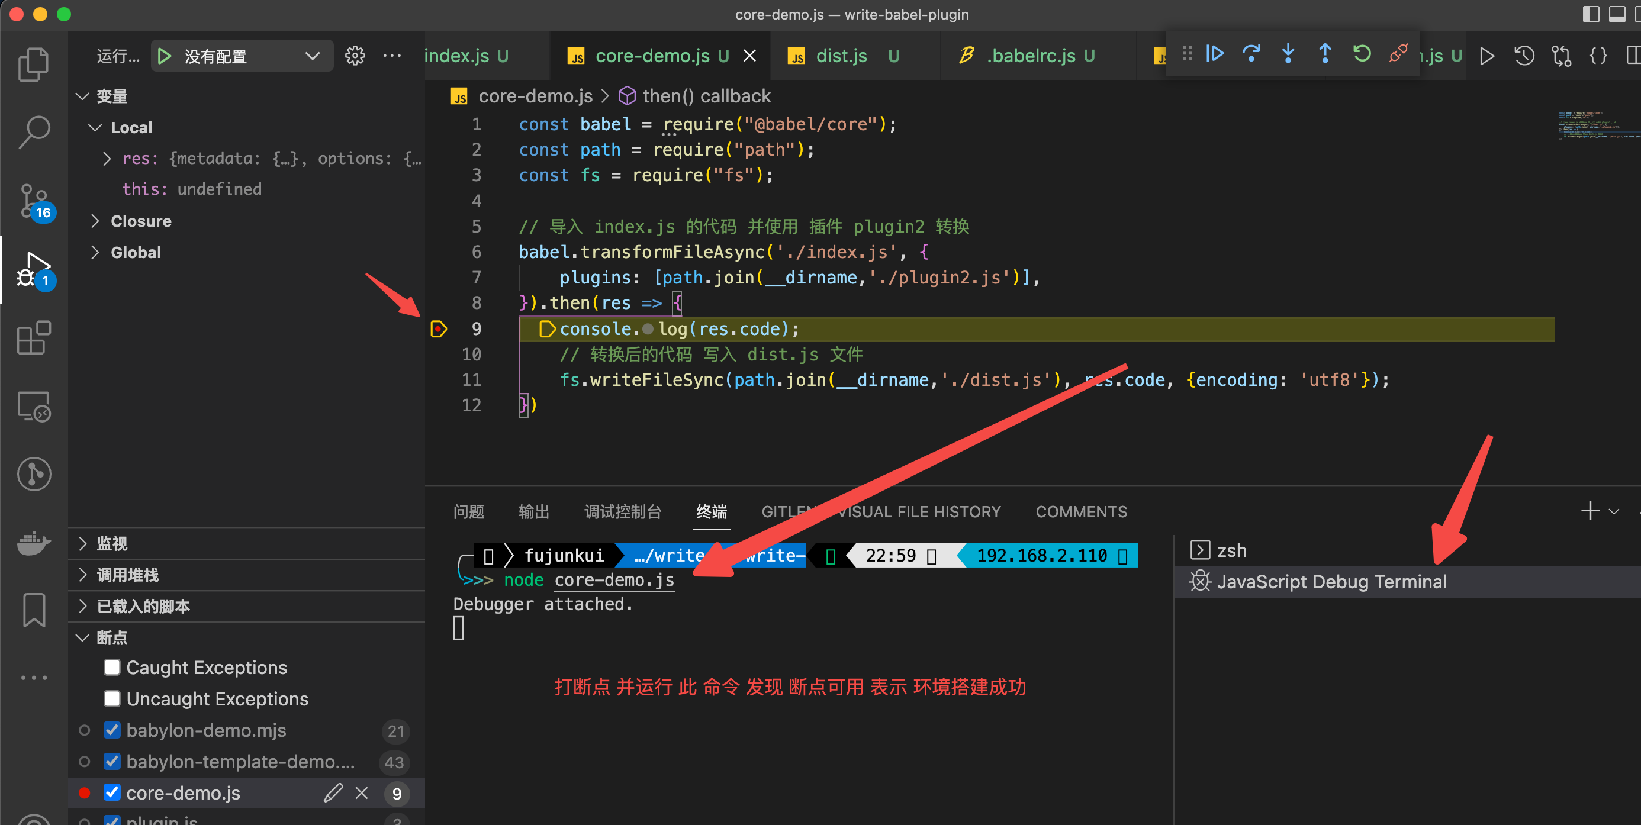The width and height of the screenshot is (1641, 825).
Task: Remove the core-demo.js breakpoint with the X
Action: [361, 792]
